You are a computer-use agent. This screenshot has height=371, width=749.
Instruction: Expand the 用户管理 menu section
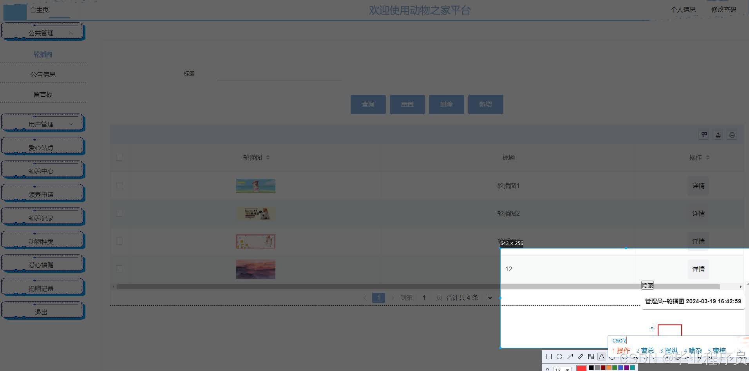(x=43, y=123)
